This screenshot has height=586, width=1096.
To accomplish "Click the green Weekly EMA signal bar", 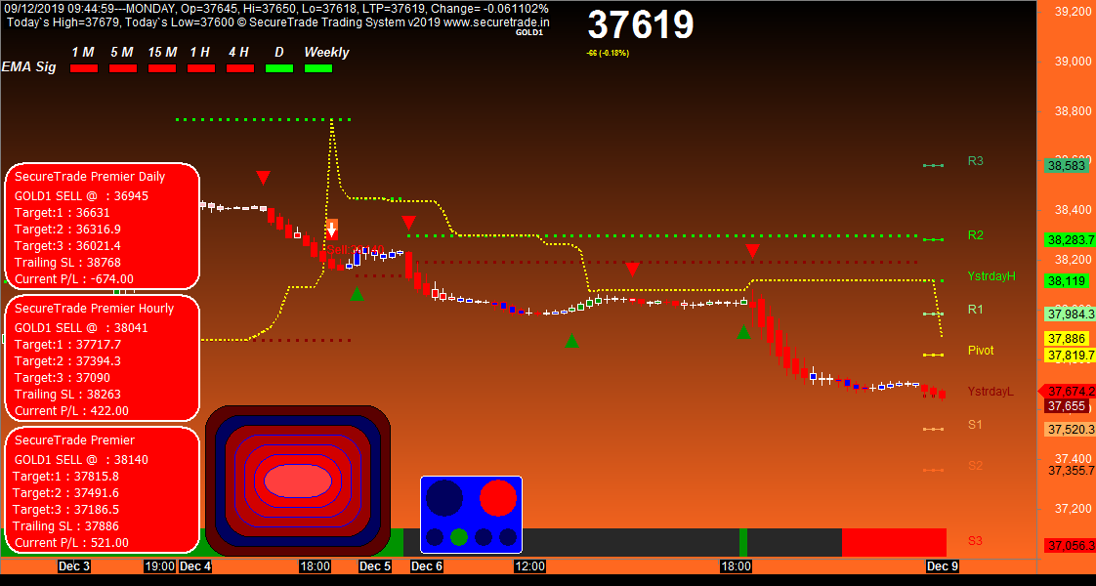I will pyautogui.click(x=318, y=68).
